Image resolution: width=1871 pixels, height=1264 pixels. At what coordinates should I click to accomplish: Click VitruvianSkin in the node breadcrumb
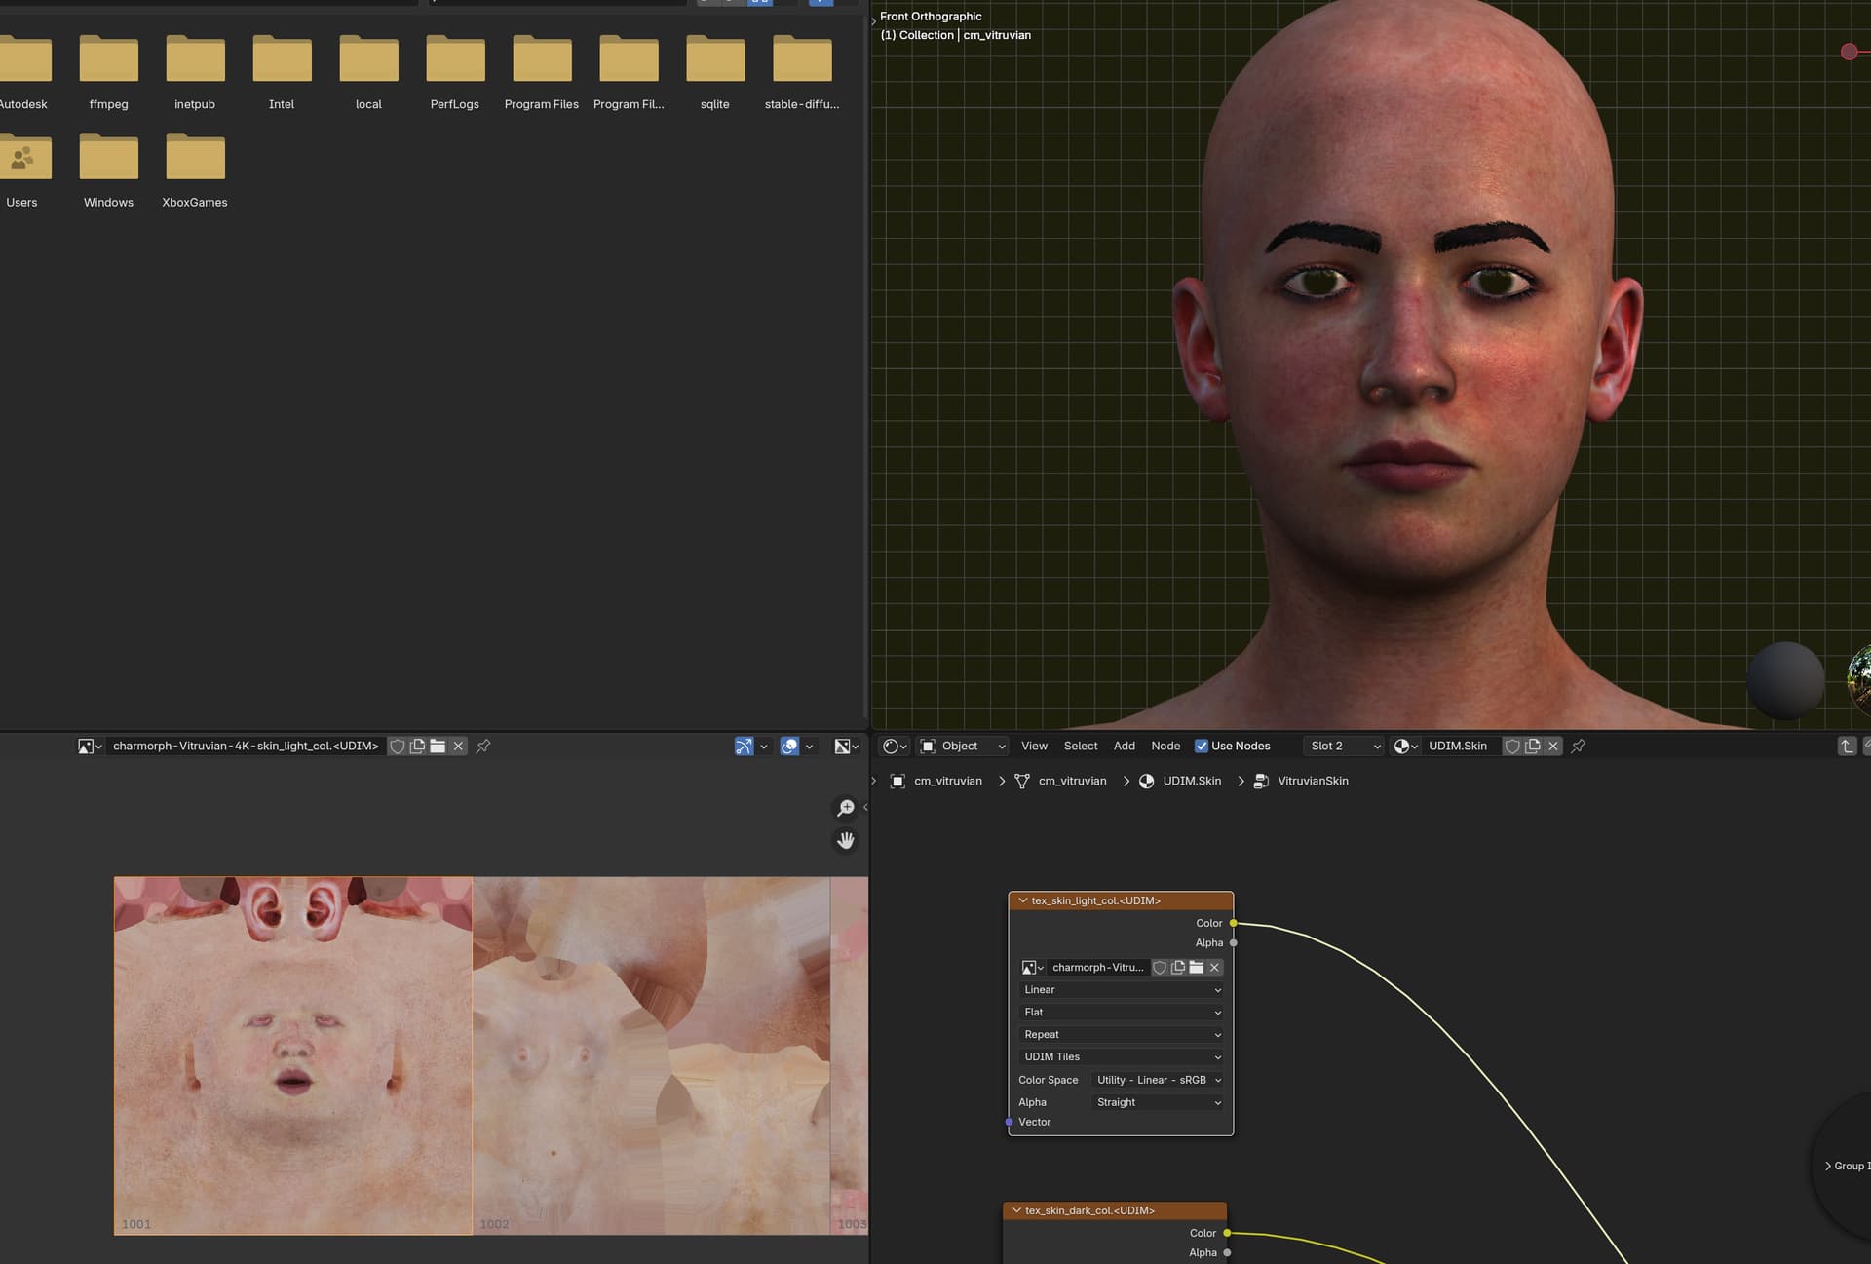tap(1313, 781)
